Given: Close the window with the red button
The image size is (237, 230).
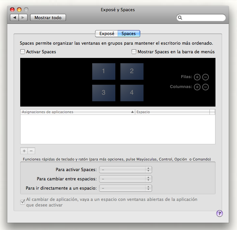Looking at the screenshot, I should pos(12,10).
